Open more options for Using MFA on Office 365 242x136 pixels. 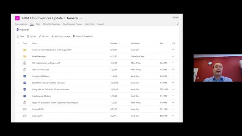173,89
